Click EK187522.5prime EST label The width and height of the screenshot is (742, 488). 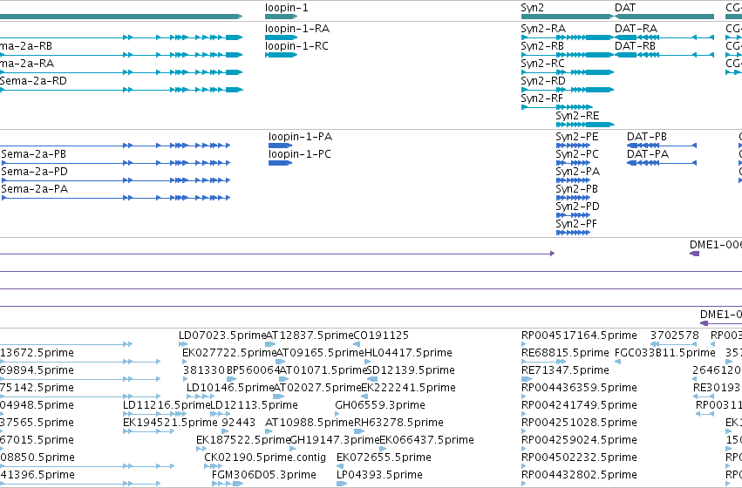[243, 440]
